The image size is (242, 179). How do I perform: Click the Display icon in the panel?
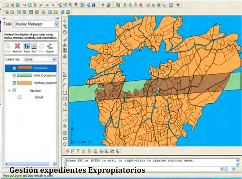[x=50, y=46]
